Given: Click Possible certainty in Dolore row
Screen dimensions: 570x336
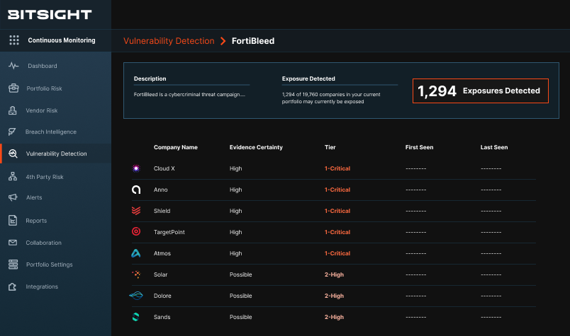Looking at the screenshot, I should point(240,296).
